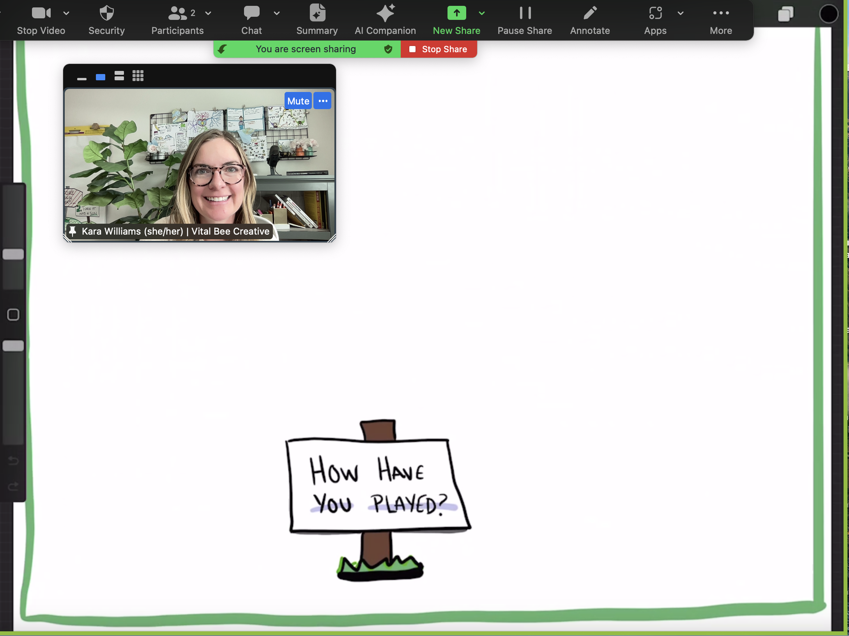Open the Apps icon
The image size is (849, 636).
tap(655, 13)
